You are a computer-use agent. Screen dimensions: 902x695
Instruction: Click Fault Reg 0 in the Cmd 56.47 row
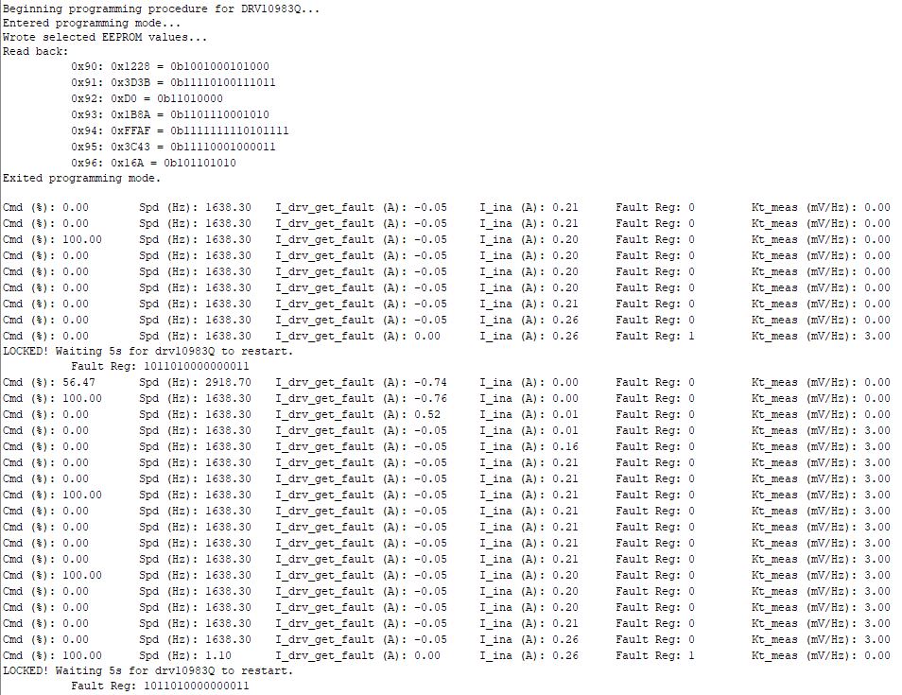click(691, 383)
